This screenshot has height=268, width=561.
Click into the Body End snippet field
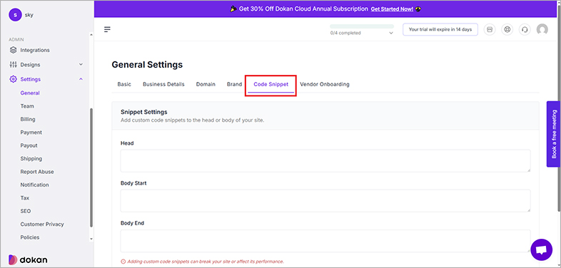[x=325, y=241]
